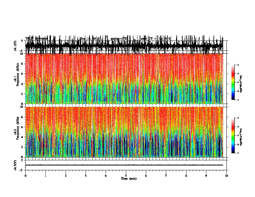Click time axis tick label '4'
Viewport: 255px width, 197px height.
(106, 176)
